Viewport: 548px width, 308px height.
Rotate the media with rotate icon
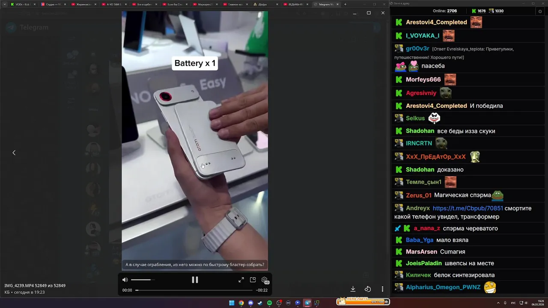tap(368, 289)
